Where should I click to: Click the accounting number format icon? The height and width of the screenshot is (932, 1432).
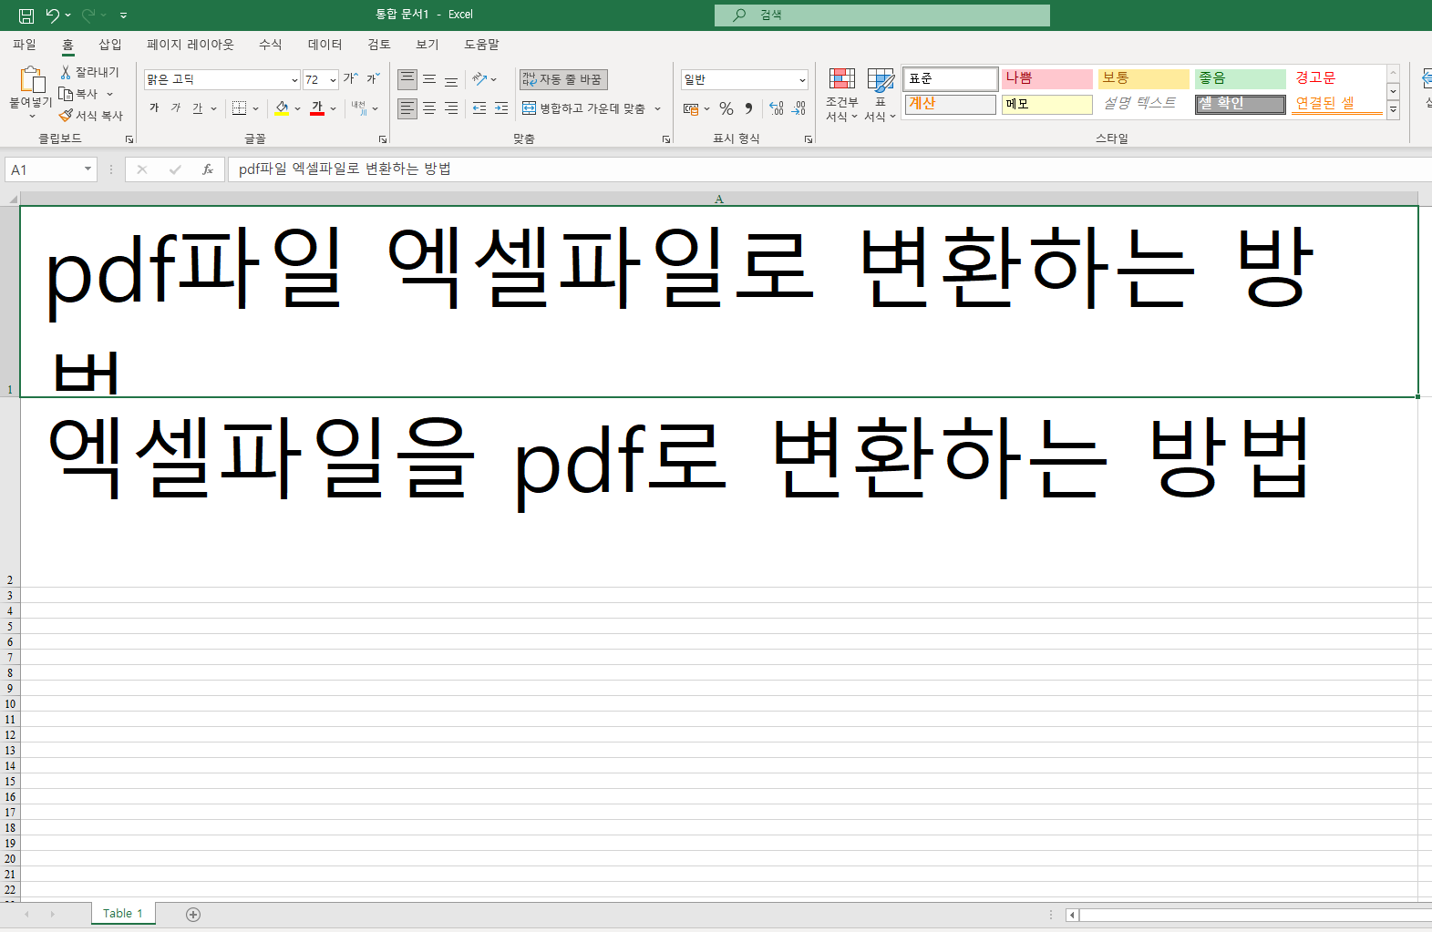tap(691, 108)
